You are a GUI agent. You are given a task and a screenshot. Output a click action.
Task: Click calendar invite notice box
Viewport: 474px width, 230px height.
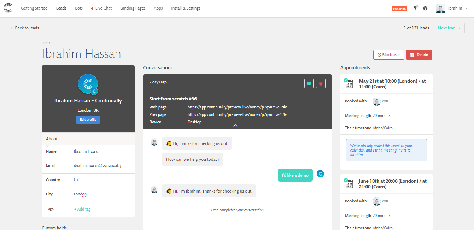(386, 150)
